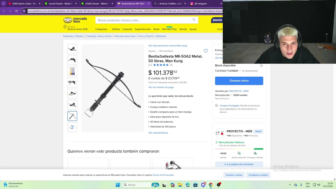
Task: Open Discord from the taskbar
Action: tap(203, 185)
